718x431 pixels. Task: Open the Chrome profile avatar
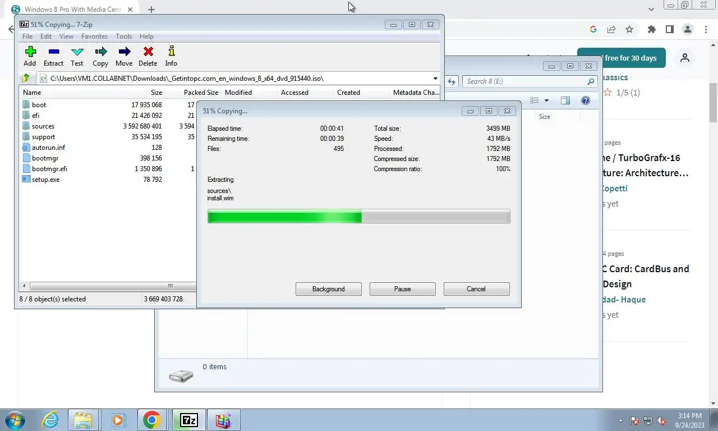[688, 29]
